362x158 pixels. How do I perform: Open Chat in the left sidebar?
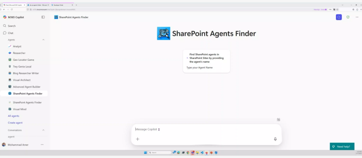click(x=8, y=33)
